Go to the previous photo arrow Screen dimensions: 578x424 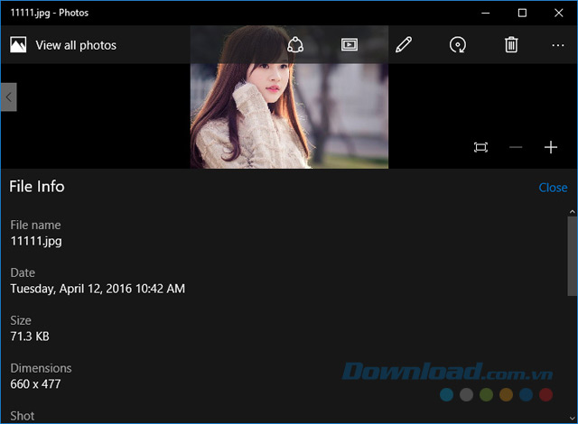coord(8,97)
